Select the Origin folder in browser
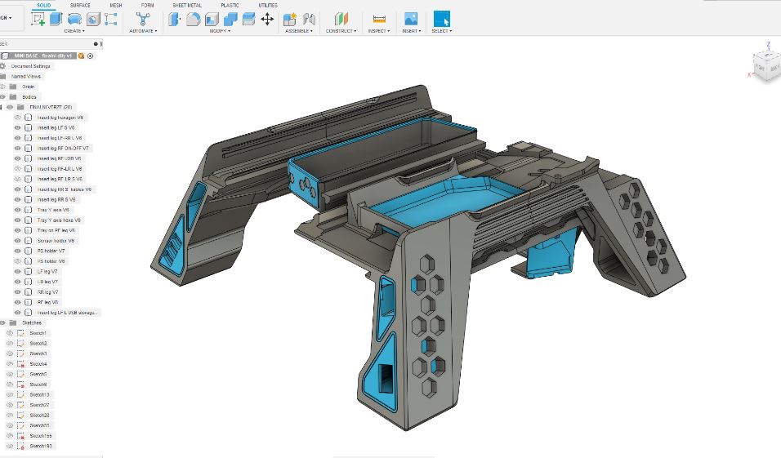The image size is (781, 458). point(28,87)
